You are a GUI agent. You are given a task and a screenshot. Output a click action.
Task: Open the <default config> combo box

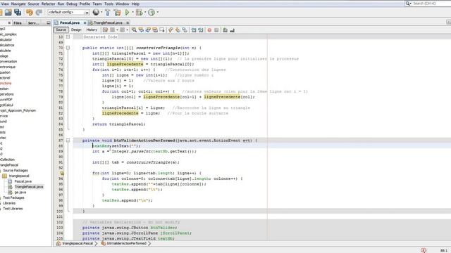point(68,13)
